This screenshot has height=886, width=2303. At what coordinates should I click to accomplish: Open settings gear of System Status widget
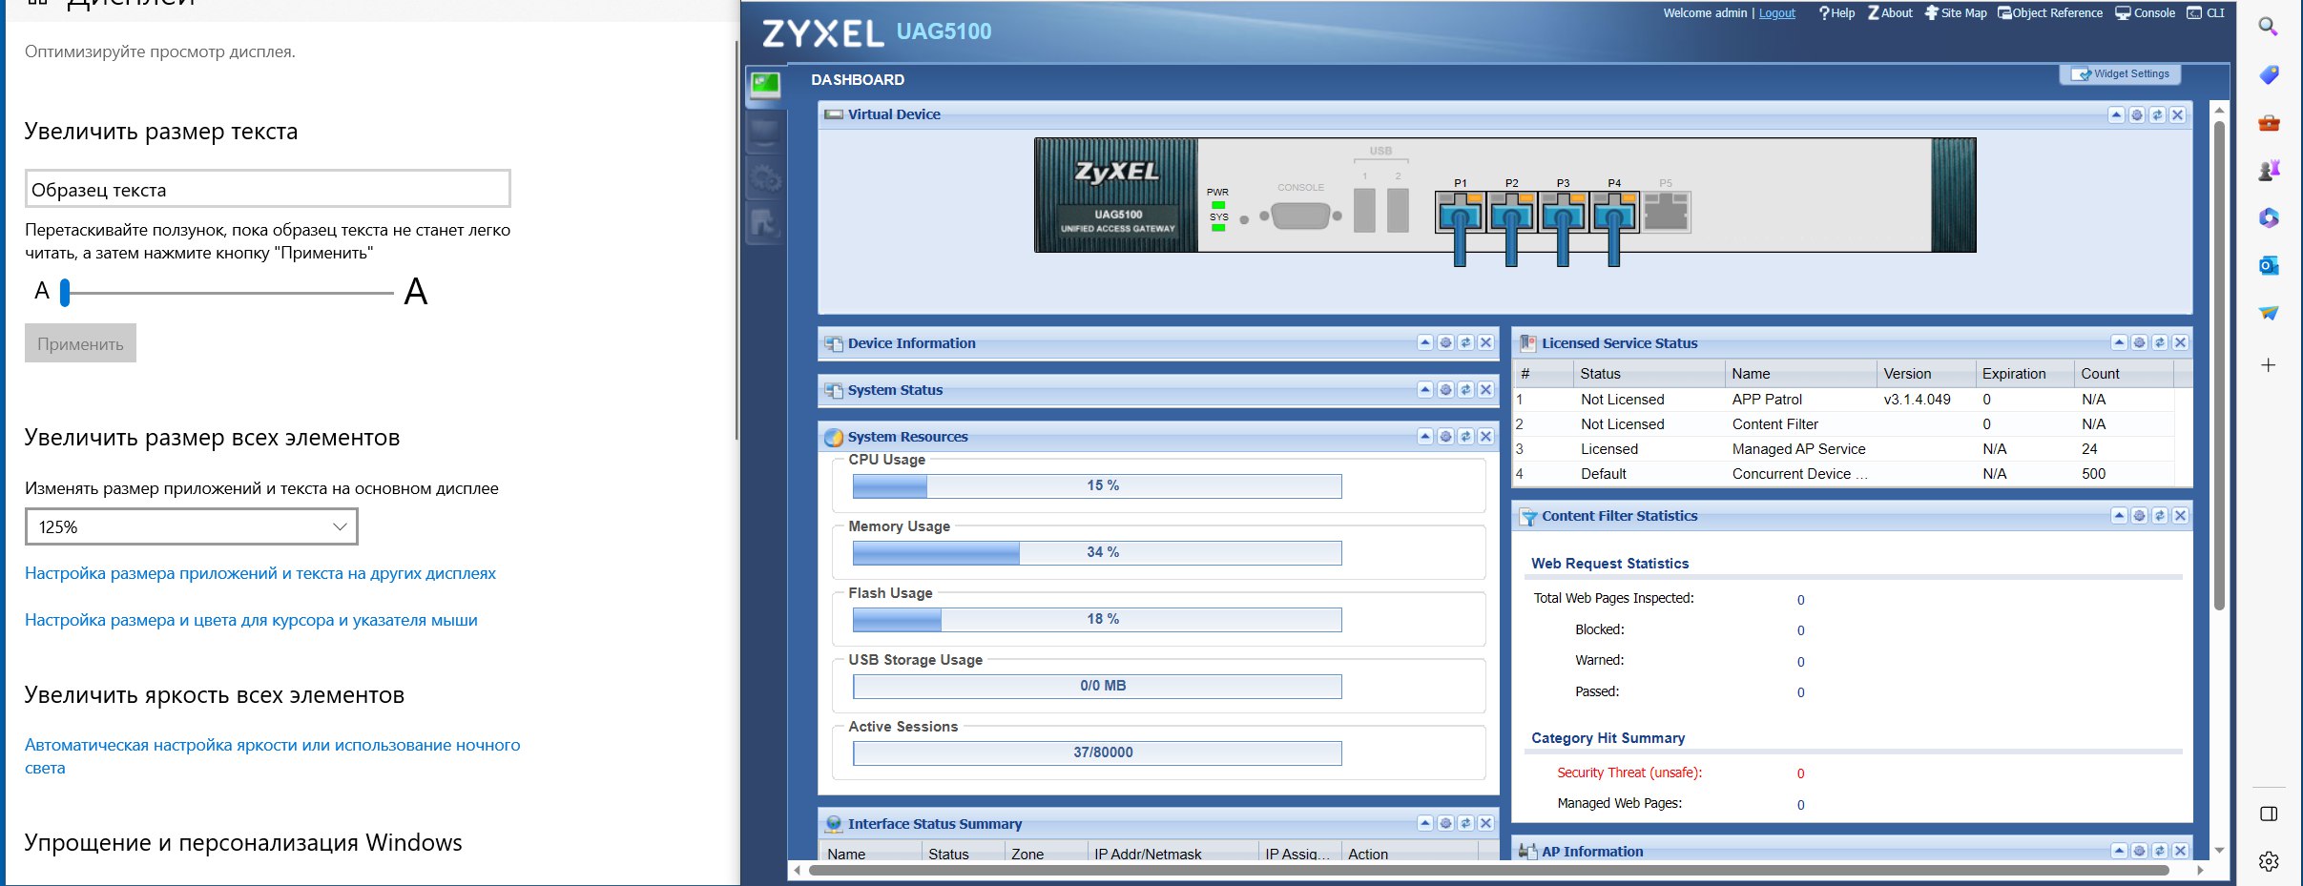[1445, 390]
